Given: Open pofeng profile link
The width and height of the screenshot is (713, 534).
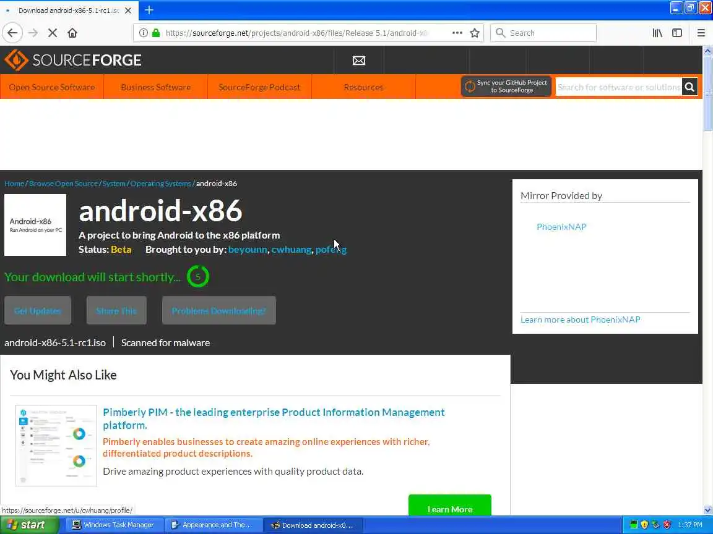Looking at the screenshot, I should coord(331,249).
